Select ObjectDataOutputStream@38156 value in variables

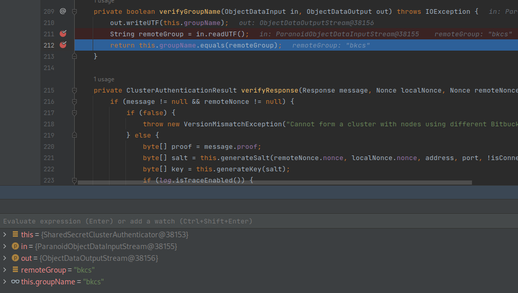(x=99, y=258)
